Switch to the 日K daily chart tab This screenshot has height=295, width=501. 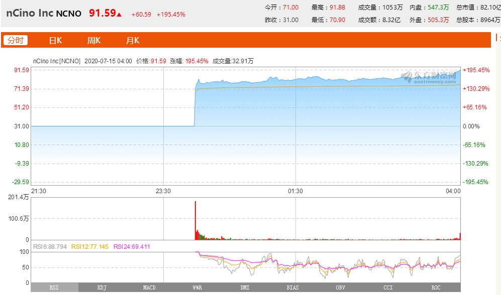pyautogui.click(x=55, y=41)
